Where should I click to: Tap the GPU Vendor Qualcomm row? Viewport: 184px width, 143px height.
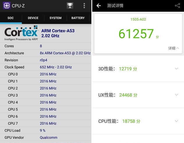46,137
